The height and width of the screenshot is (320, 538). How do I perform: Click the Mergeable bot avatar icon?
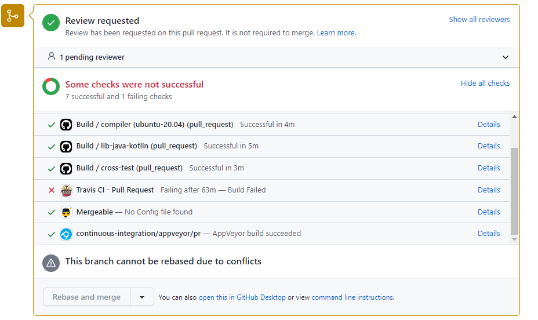[x=66, y=212]
